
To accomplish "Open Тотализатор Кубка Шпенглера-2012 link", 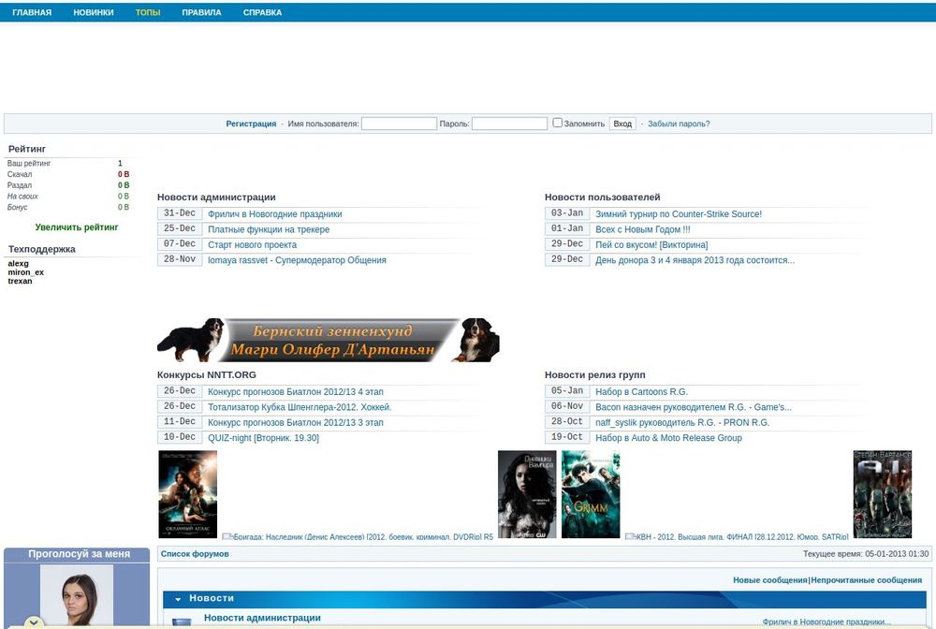I will [x=300, y=407].
